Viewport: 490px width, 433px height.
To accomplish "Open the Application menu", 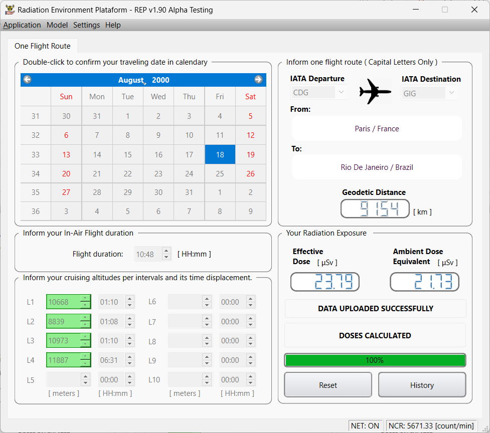I will point(22,25).
